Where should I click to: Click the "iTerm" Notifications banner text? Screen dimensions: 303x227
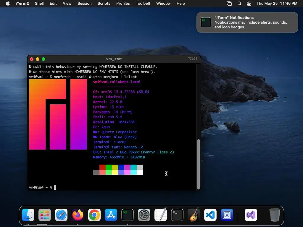coord(234,17)
